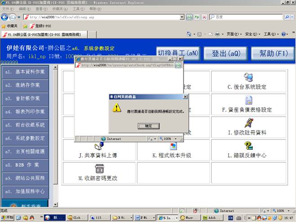The width and height of the screenshot is (296, 222).
Task: Click the Windows 开始 start button
Action: click(x=8, y=218)
